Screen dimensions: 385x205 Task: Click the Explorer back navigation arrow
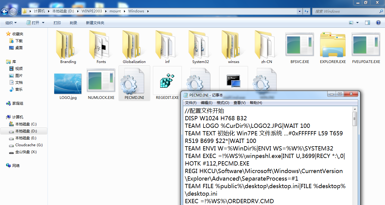5,11
